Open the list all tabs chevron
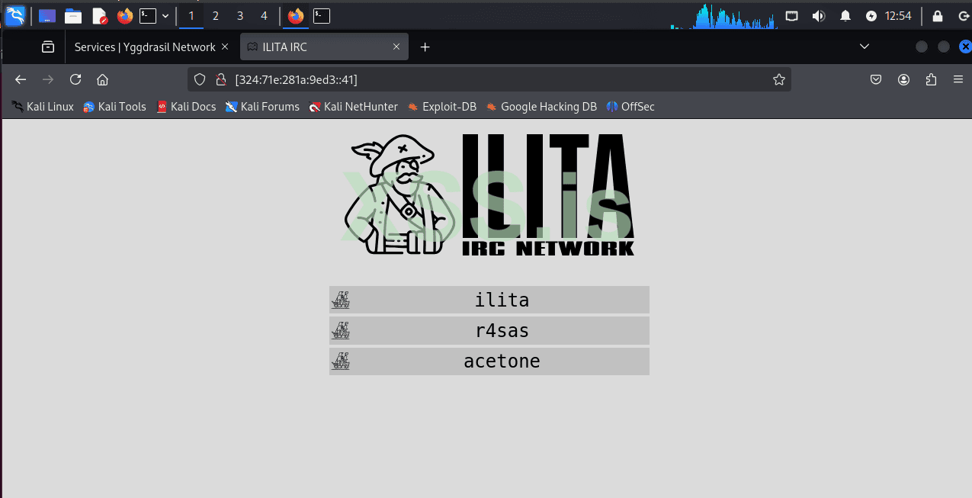This screenshot has height=498, width=972. [x=864, y=47]
